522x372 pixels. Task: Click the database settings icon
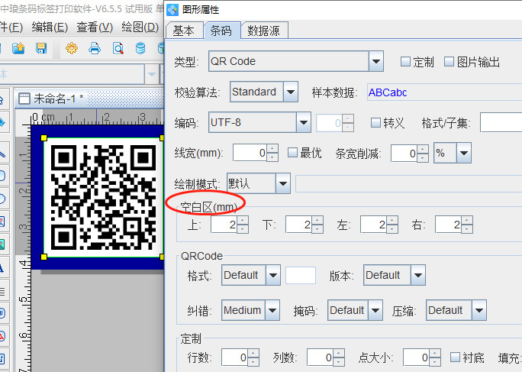(x=140, y=49)
